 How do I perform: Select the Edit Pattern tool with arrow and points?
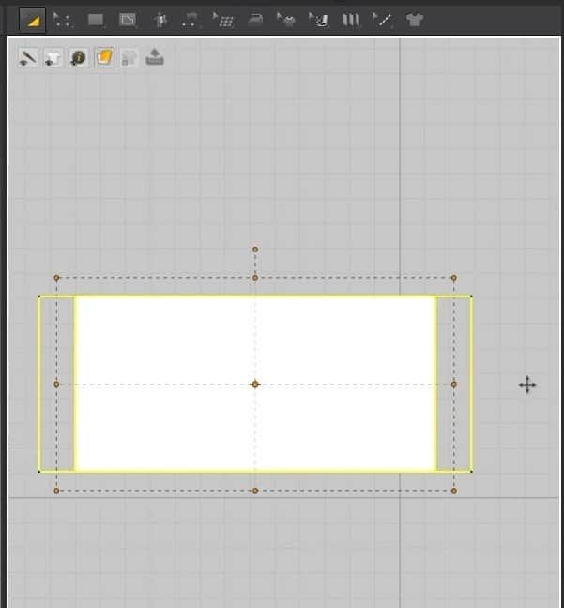point(63,20)
